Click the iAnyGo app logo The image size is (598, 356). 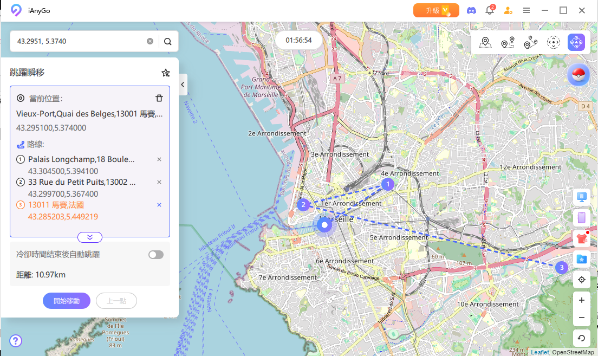click(x=16, y=10)
